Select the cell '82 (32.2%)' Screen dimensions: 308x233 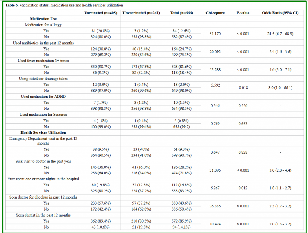[x=141, y=73]
